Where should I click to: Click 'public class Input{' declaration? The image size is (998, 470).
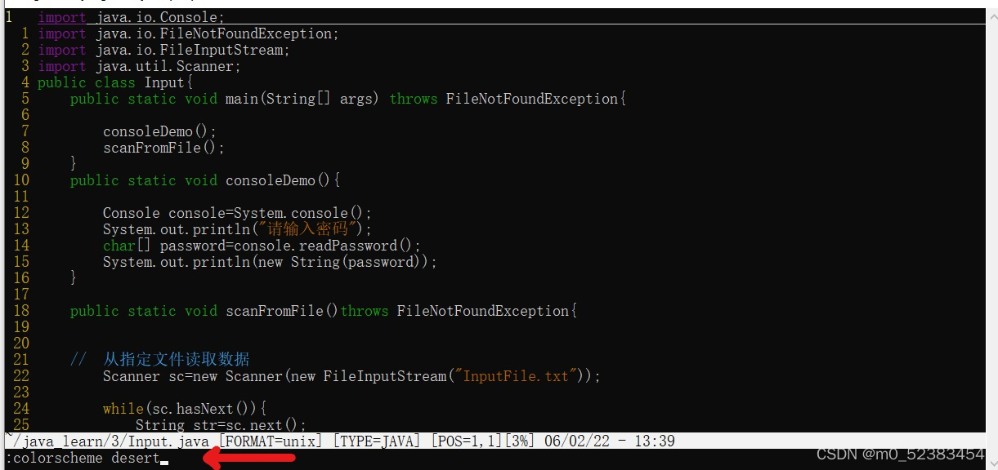pyautogui.click(x=115, y=82)
